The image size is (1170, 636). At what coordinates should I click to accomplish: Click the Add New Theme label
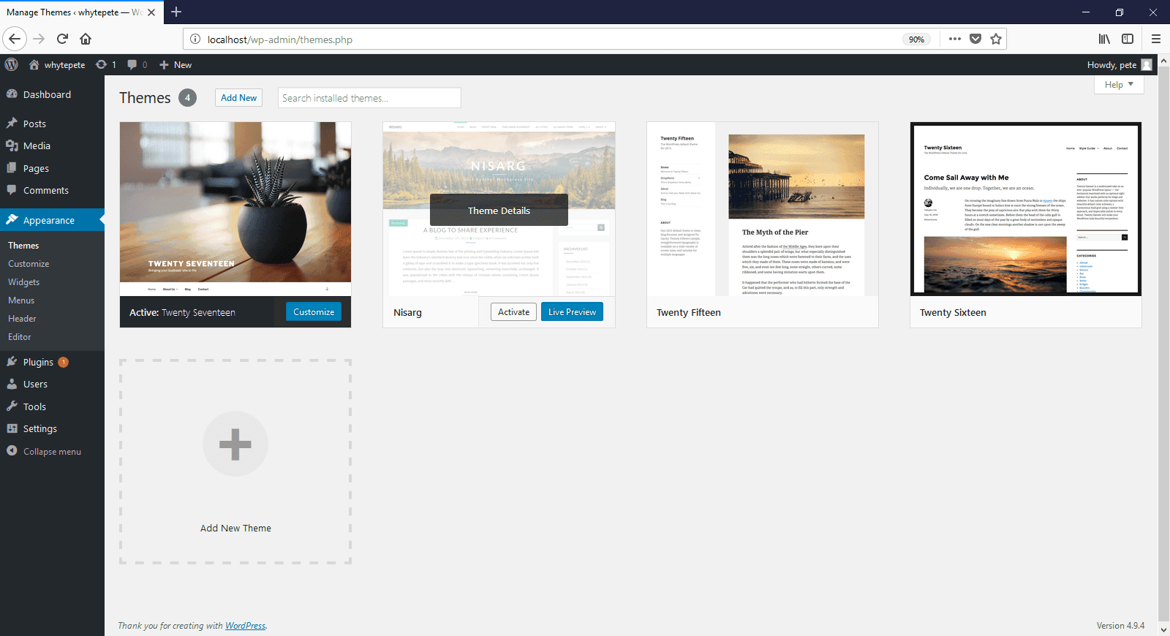point(235,529)
